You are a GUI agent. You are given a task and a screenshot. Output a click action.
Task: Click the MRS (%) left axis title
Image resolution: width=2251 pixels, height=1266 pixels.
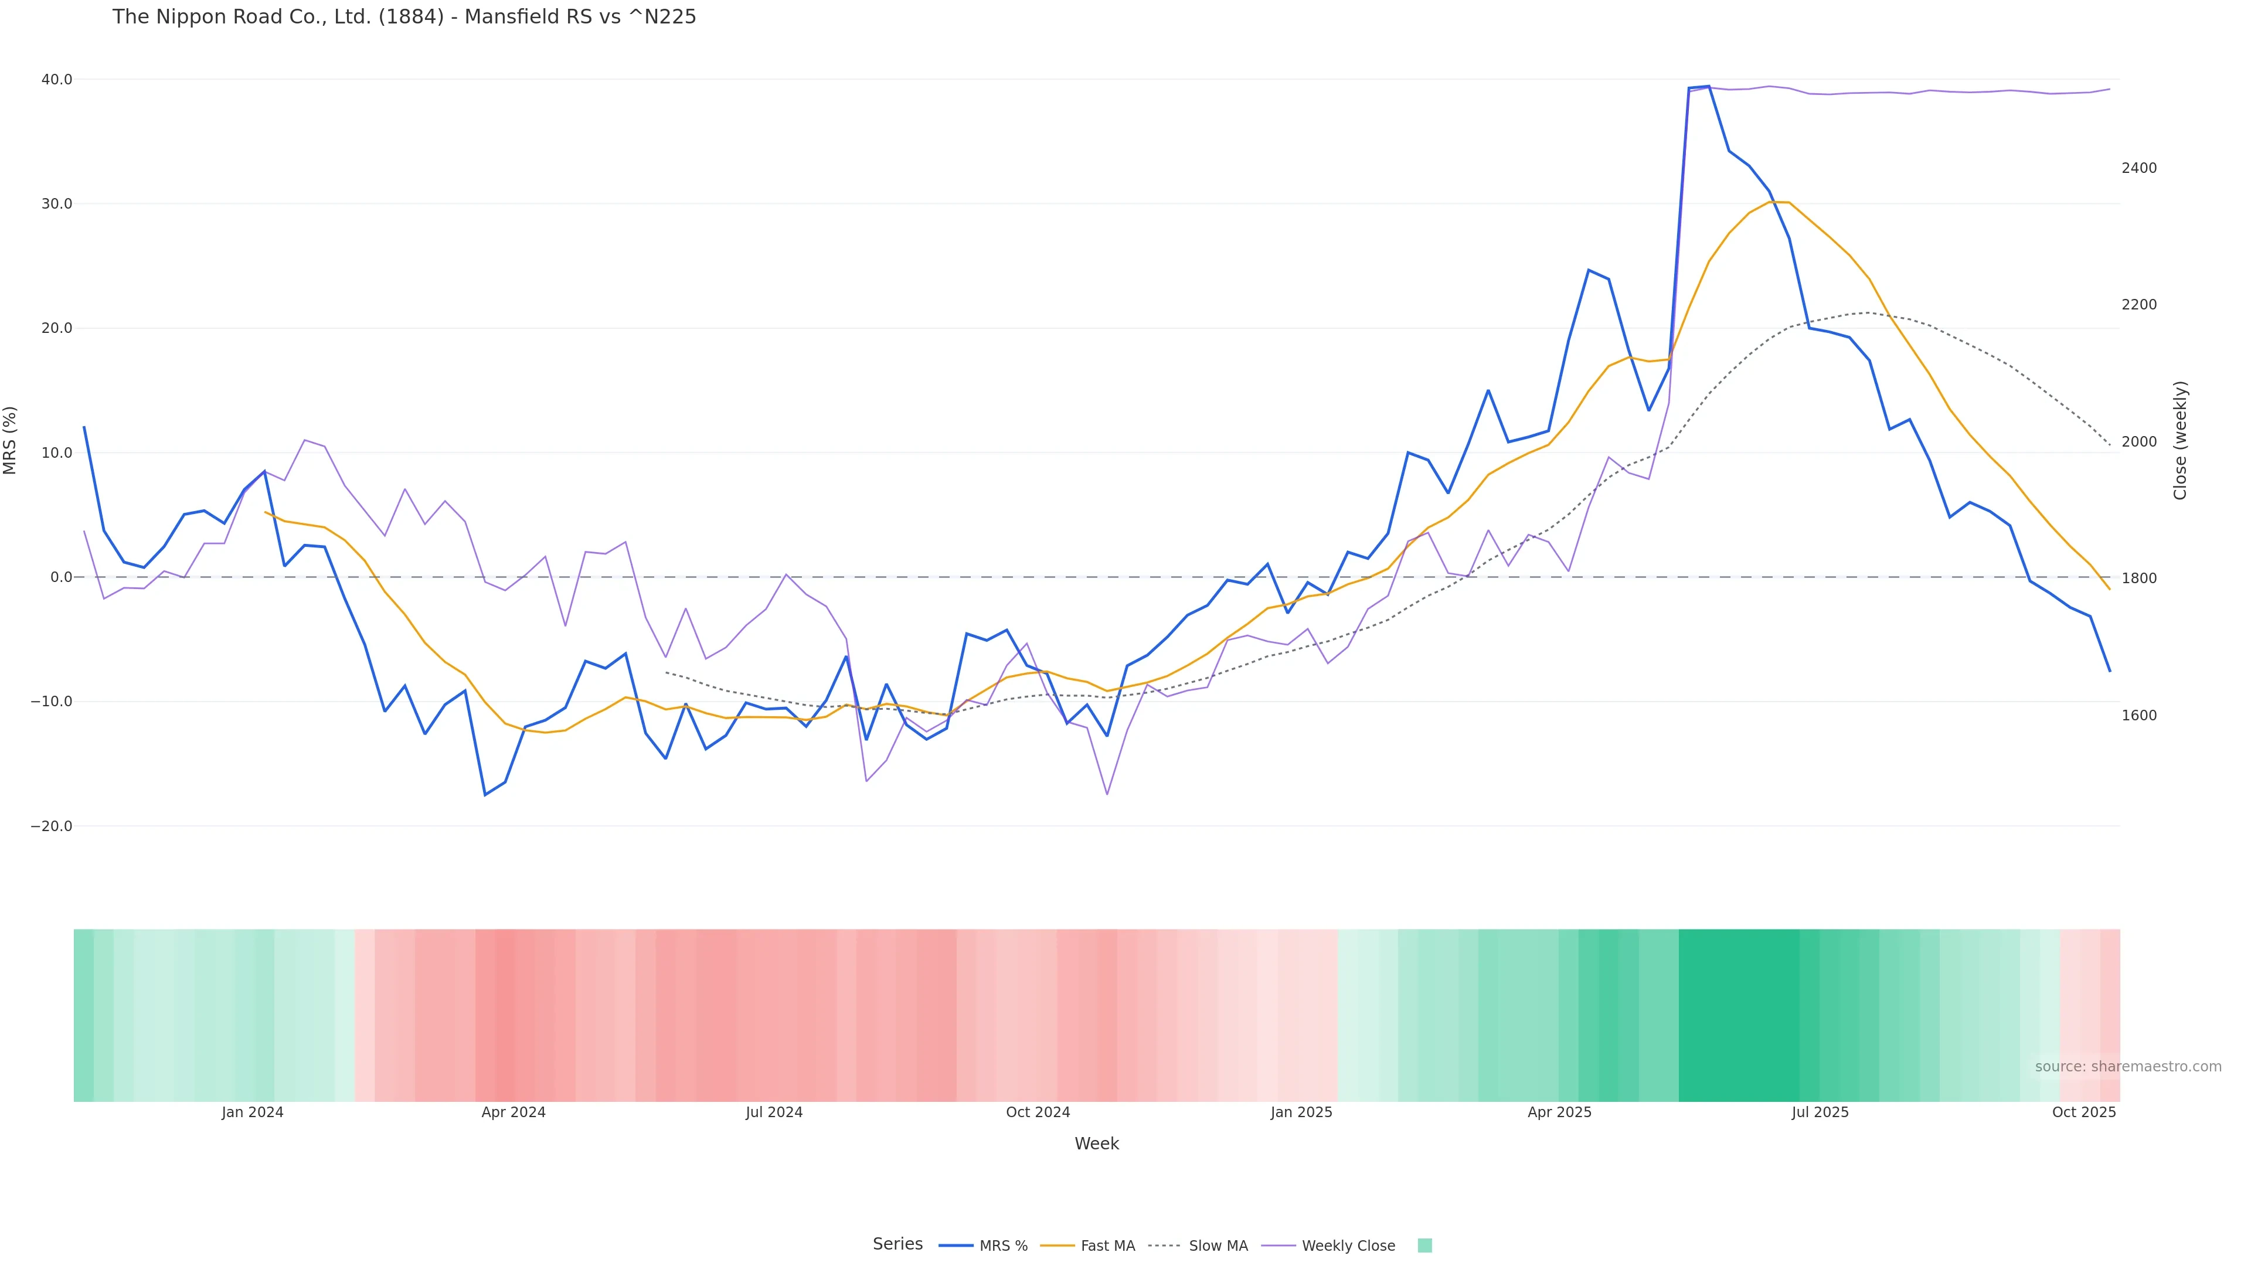(x=11, y=440)
